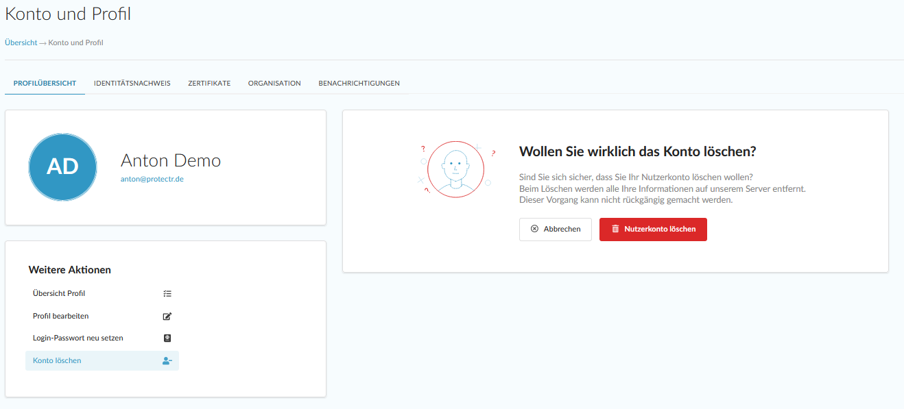This screenshot has height=409, width=904.
Task: Open the Übersicht Profil action
Action: tap(59, 294)
